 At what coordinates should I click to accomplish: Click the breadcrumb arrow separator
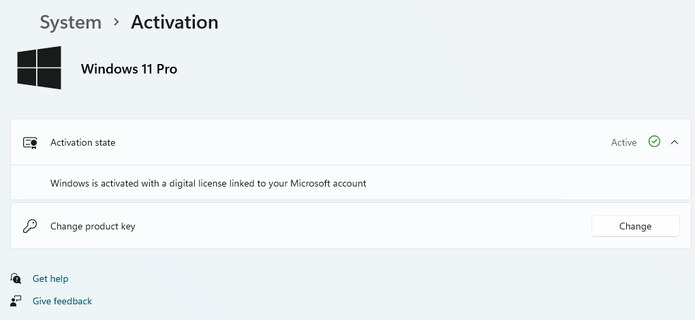point(117,22)
